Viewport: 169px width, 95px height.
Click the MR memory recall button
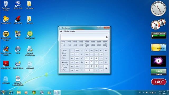(x=92, y=50)
